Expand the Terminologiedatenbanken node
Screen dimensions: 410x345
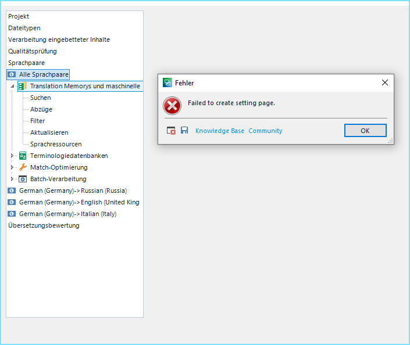12,156
